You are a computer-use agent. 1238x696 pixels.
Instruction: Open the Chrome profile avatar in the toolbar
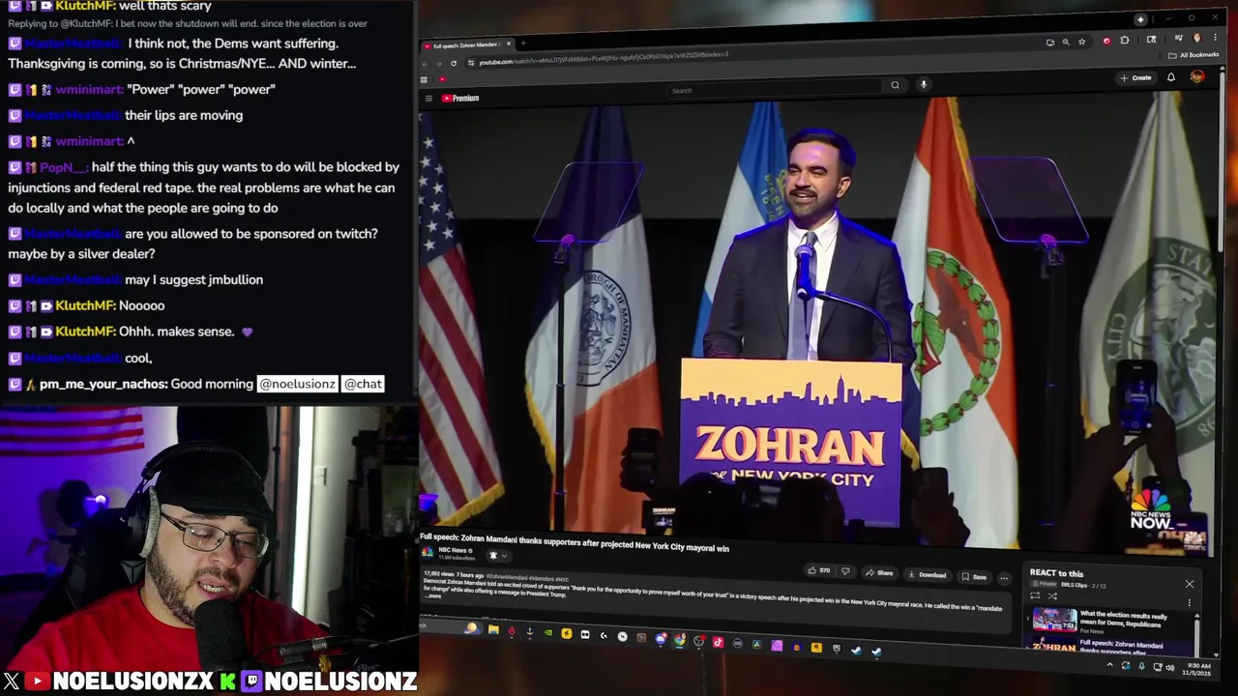pyautogui.click(x=1197, y=38)
